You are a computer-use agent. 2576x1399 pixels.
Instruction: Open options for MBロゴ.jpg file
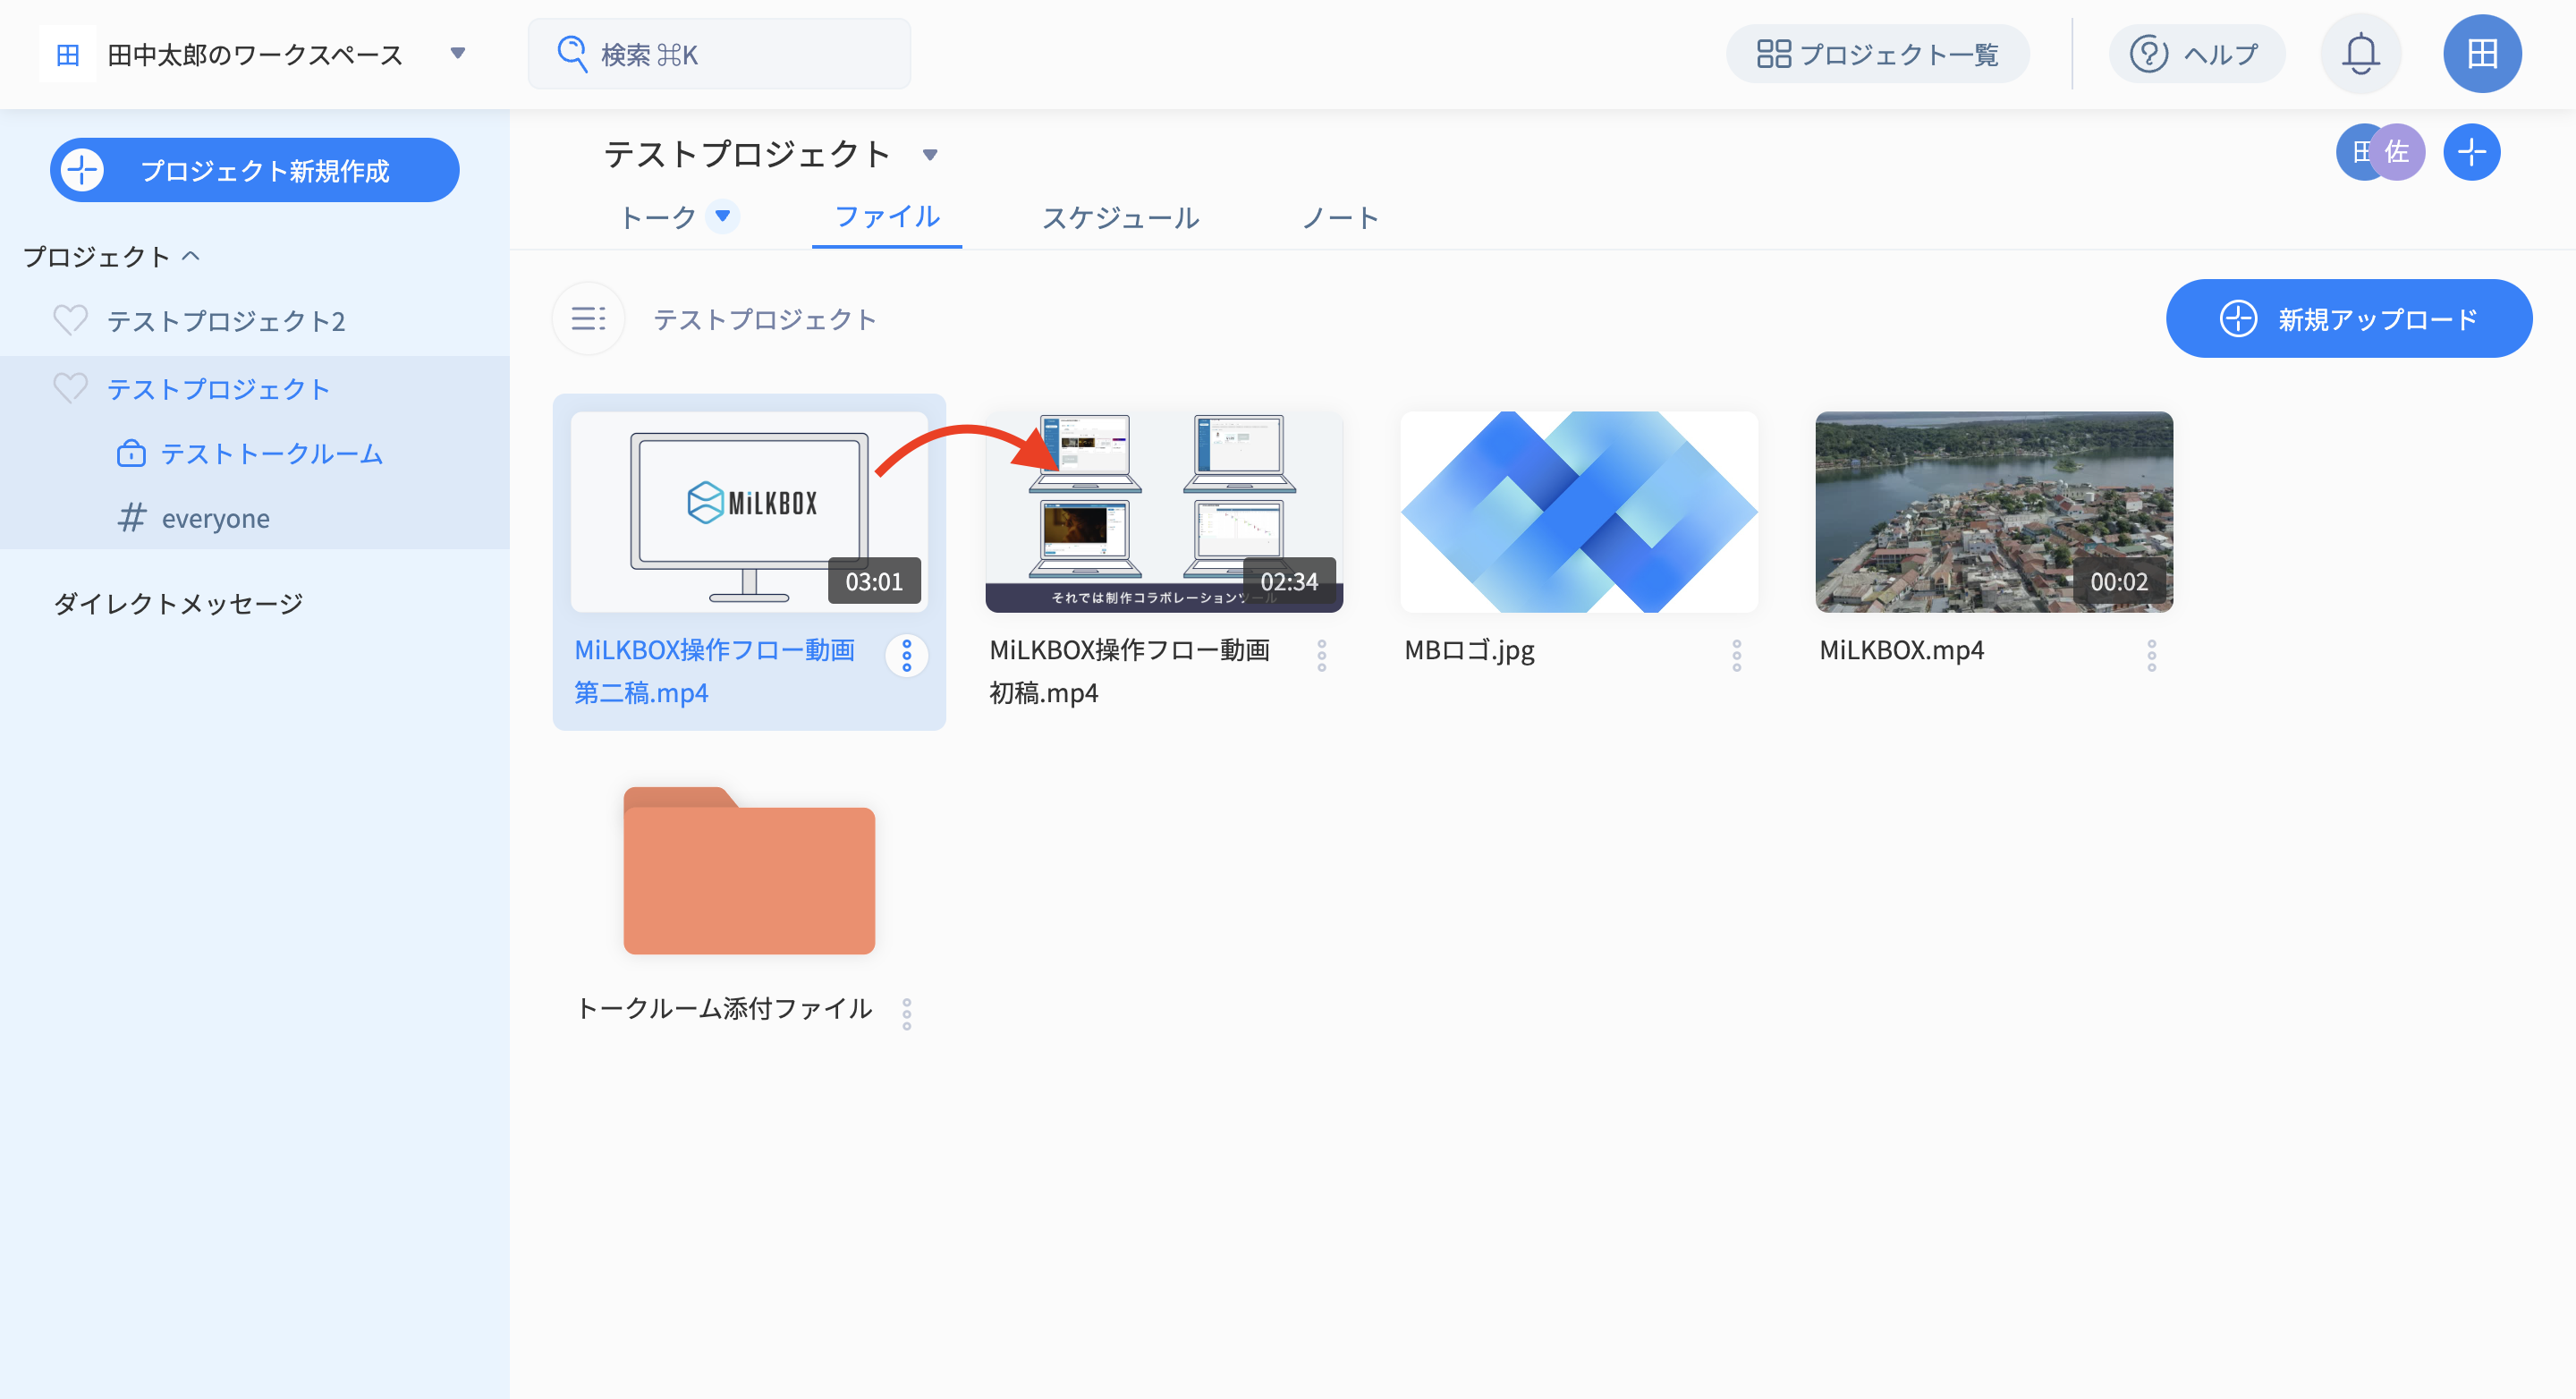coord(1736,655)
